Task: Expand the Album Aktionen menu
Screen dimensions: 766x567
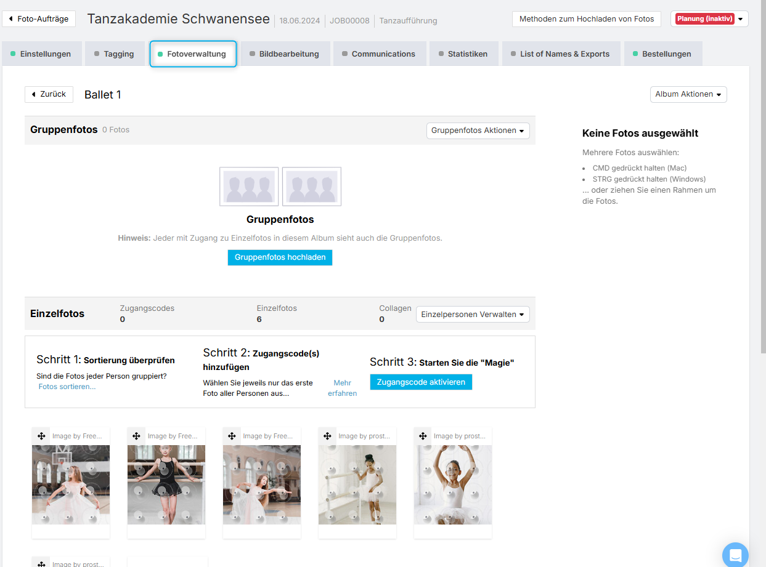Action: (688, 94)
